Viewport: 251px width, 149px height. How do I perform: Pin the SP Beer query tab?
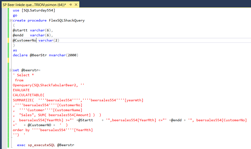[x=71, y=5]
